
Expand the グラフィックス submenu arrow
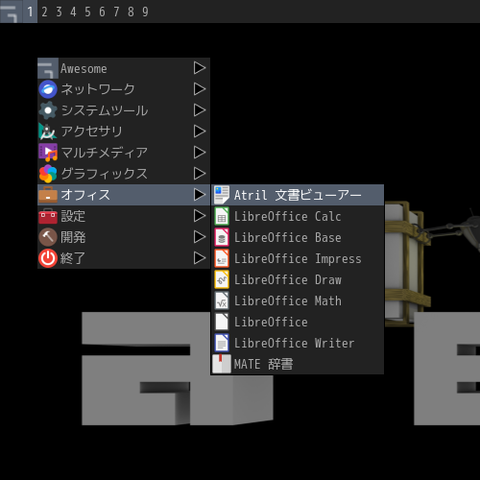click(x=200, y=174)
